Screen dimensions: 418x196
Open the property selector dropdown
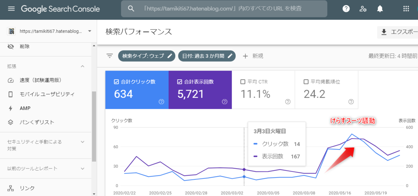(90, 31)
